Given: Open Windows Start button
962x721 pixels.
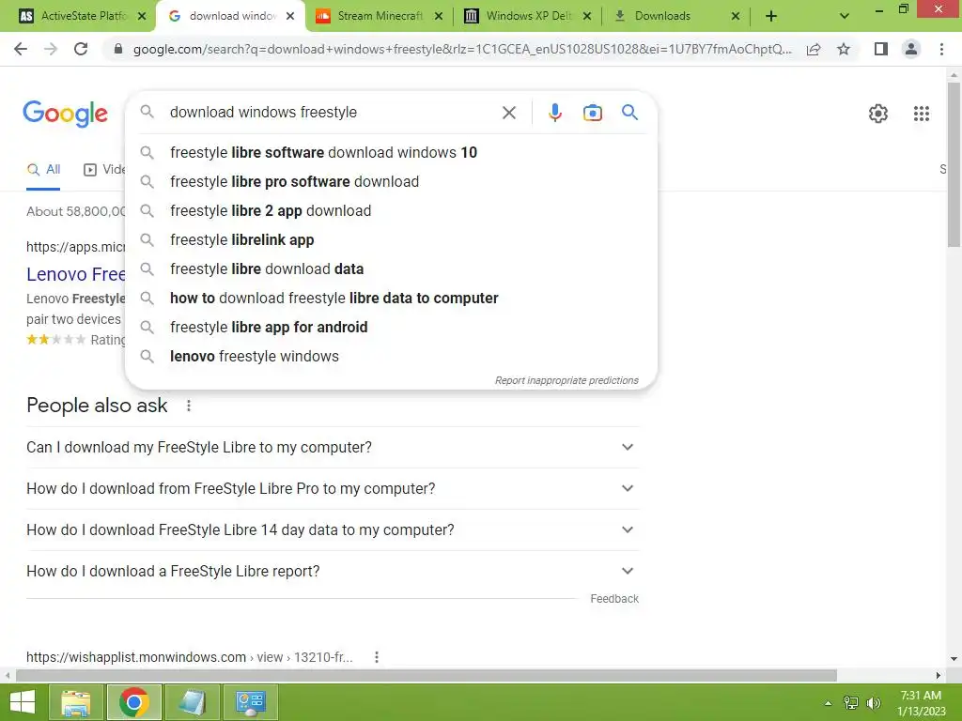Looking at the screenshot, I should click(x=23, y=702).
